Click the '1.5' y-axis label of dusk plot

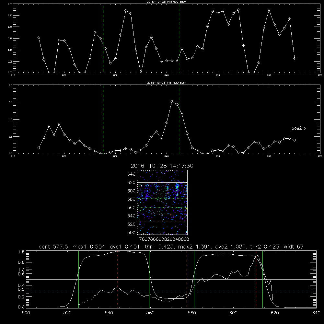11,102
